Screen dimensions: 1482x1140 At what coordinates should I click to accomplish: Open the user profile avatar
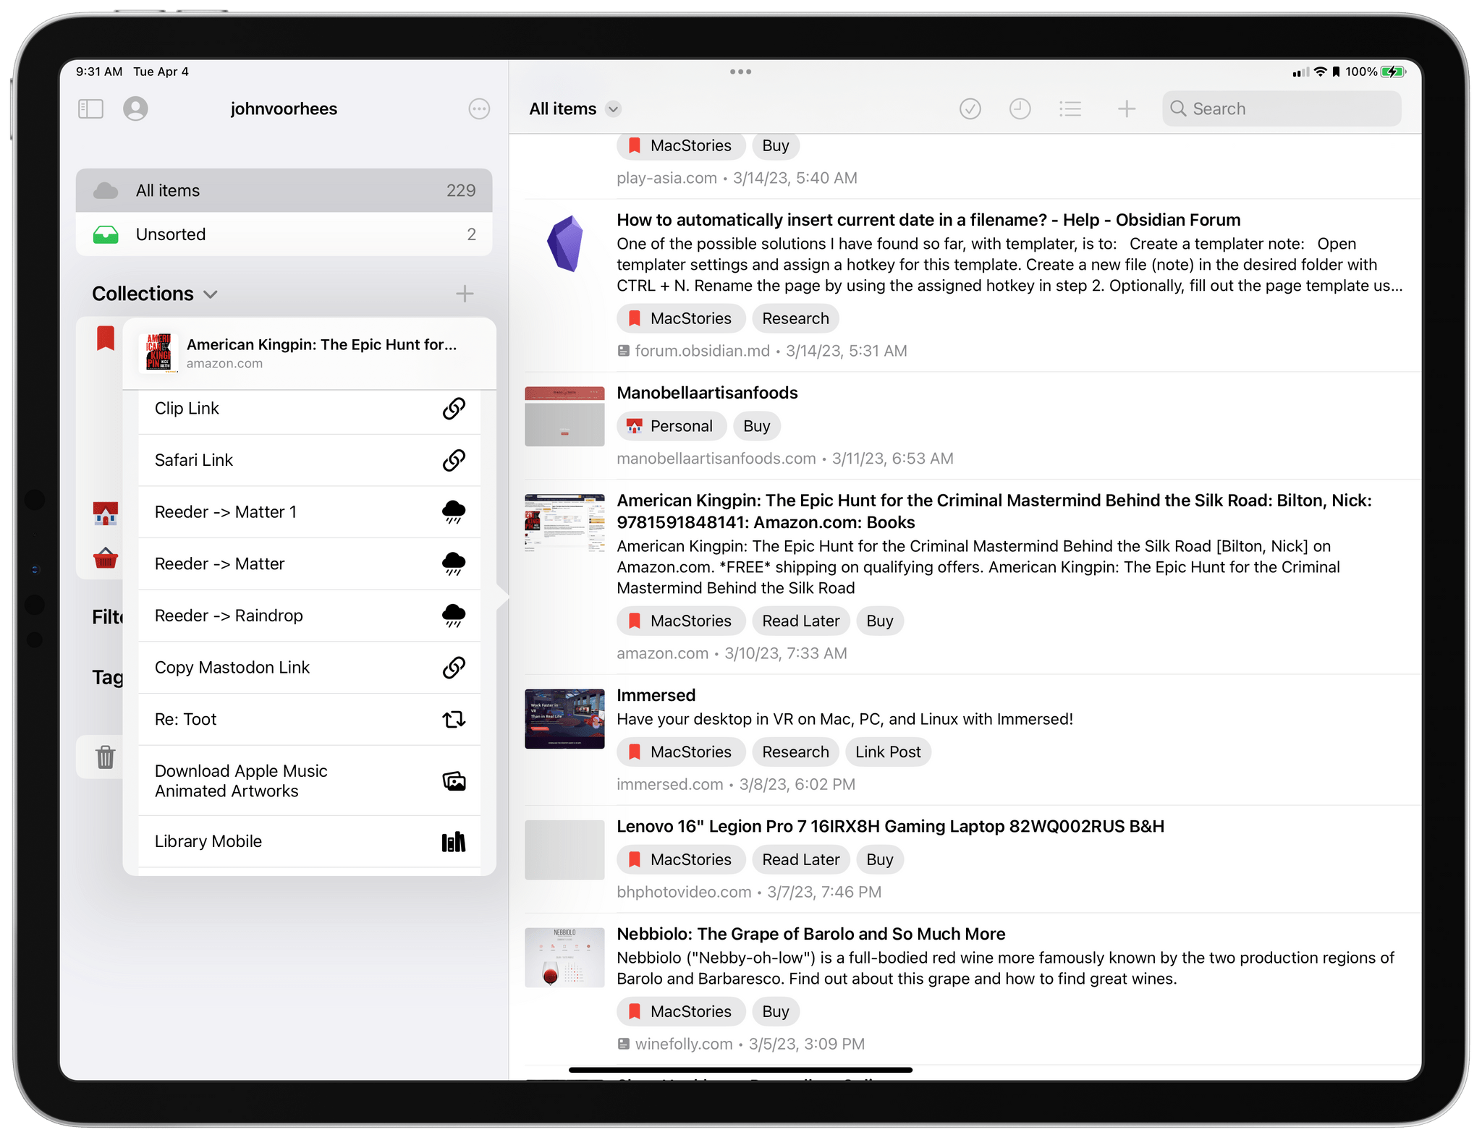[135, 109]
